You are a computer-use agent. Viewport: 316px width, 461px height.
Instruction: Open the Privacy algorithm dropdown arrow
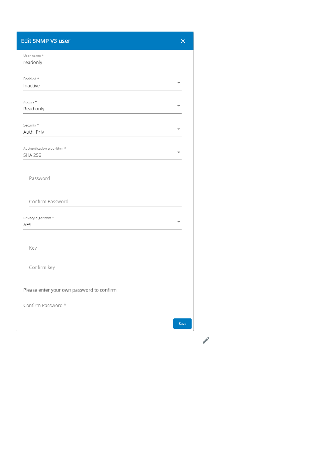[179, 222]
